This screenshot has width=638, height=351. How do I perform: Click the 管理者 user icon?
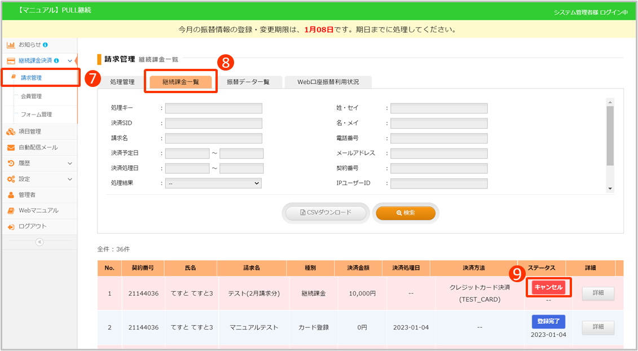tap(11, 195)
